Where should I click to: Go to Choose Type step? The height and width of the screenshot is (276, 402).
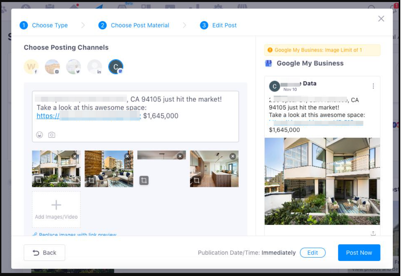[50, 25]
